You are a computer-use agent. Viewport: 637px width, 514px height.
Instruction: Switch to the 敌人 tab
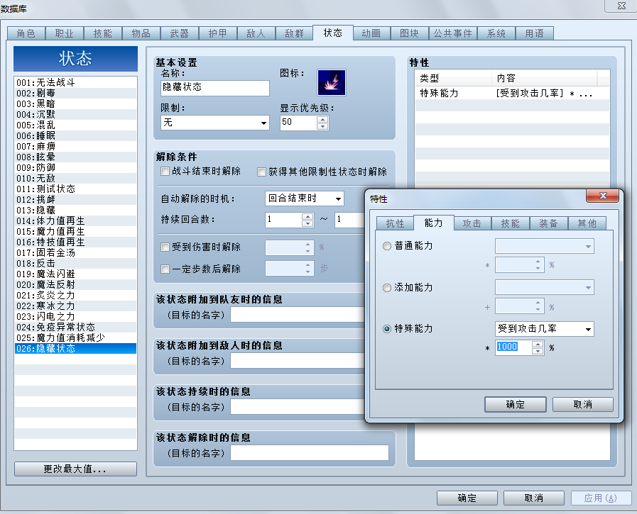pos(256,33)
